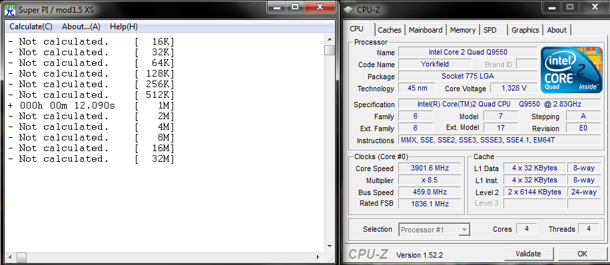
Task: Click the Super PI title bar icon
Action: (10, 9)
